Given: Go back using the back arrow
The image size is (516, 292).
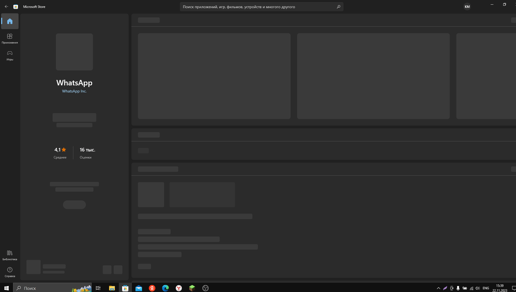Looking at the screenshot, I should tap(7, 7).
